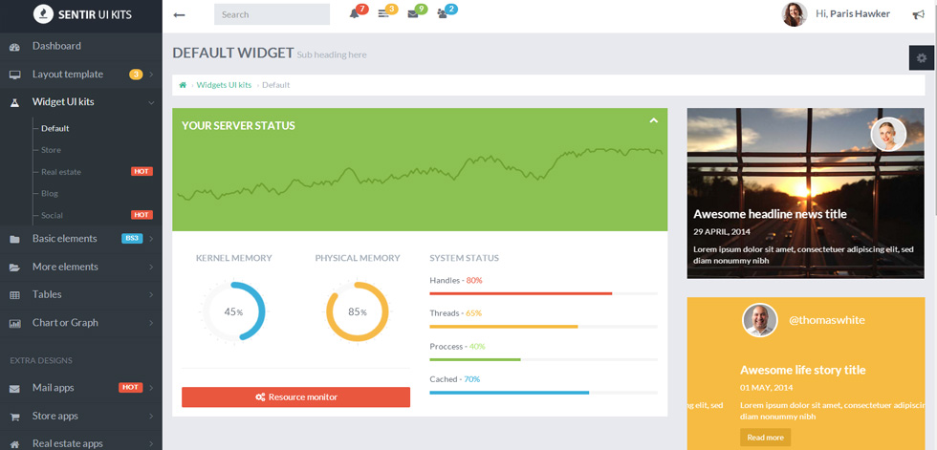Image resolution: width=937 pixels, height=450 pixels.
Task: Select the Store submenu item
Action: (51, 150)
